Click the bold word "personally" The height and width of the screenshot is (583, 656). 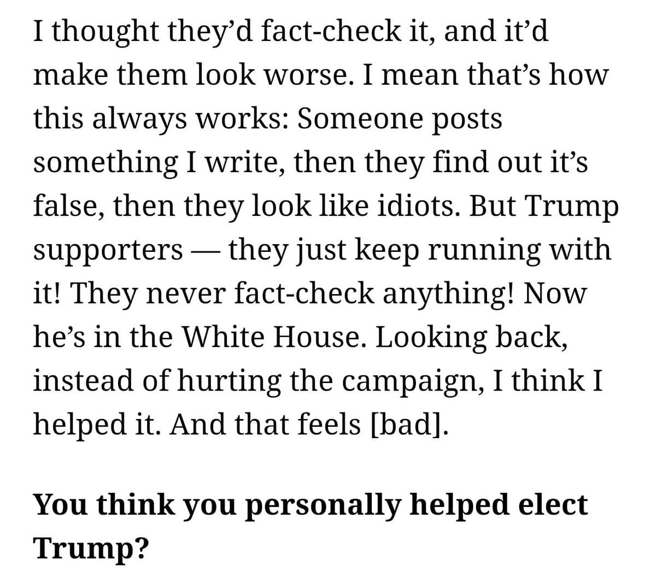click(323, 504)
